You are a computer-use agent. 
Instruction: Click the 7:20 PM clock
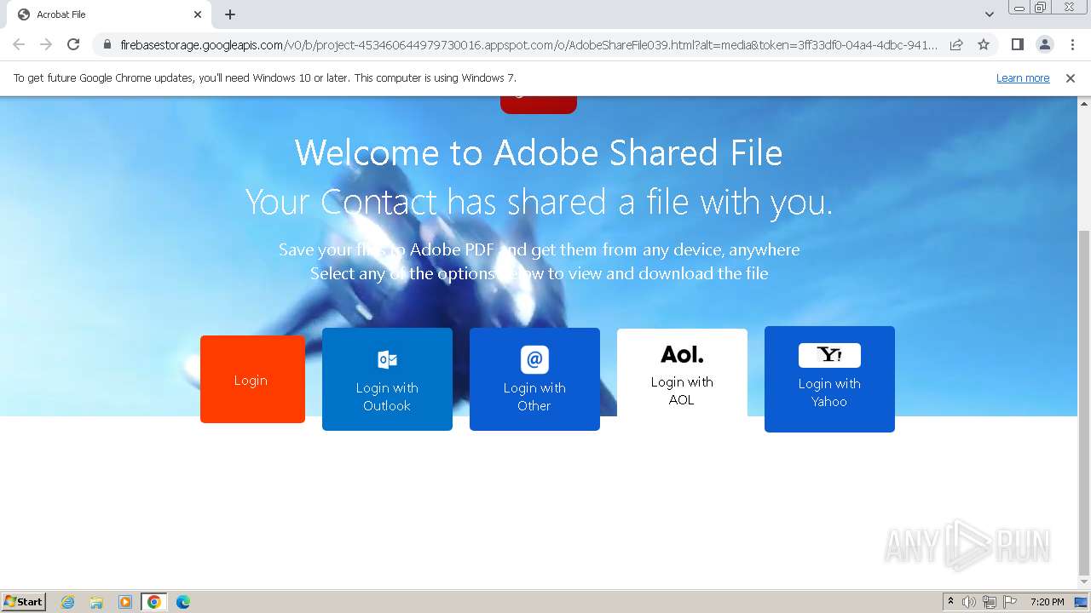(x=1047, y=602)
